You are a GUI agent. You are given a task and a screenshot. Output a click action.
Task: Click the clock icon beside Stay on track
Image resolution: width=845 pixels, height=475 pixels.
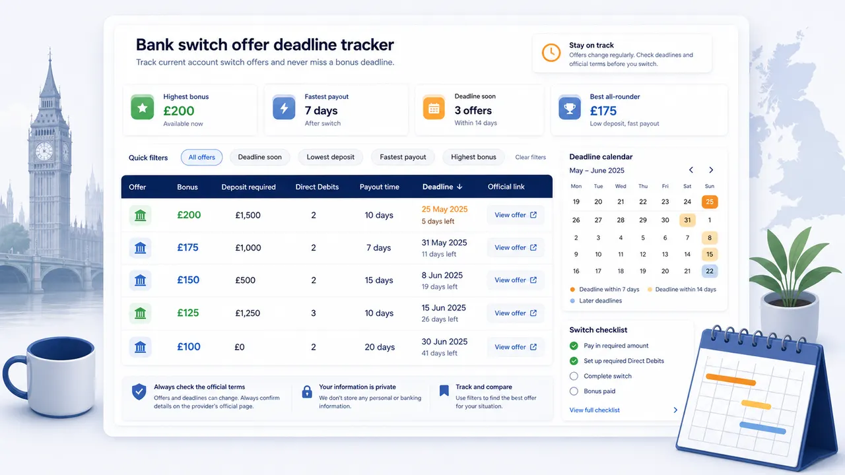(551, 53)
